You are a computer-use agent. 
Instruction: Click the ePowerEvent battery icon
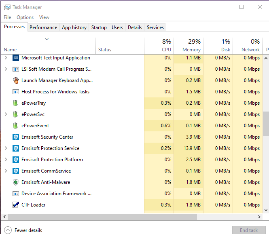coord(16,126)
